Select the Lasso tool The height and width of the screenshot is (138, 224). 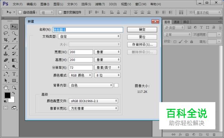[x=6, y=33]
